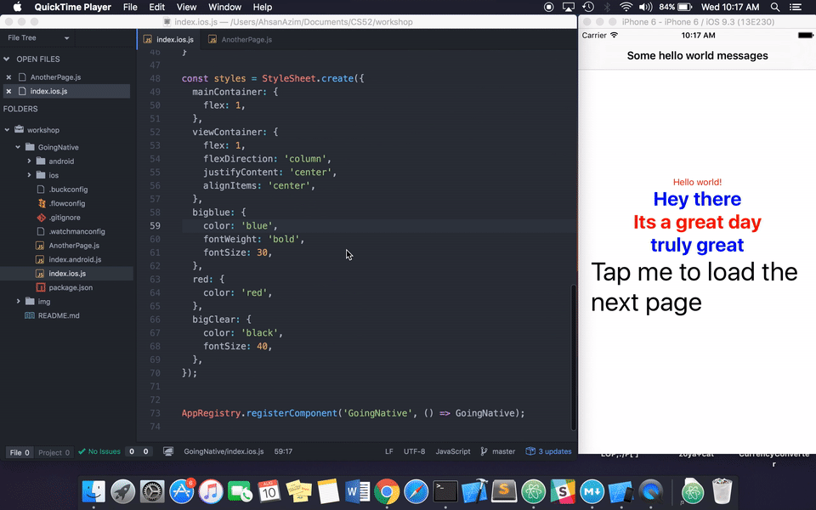Click the Project 0 linter button
Viewport: 816px width, 510px height.
point(54,452)
